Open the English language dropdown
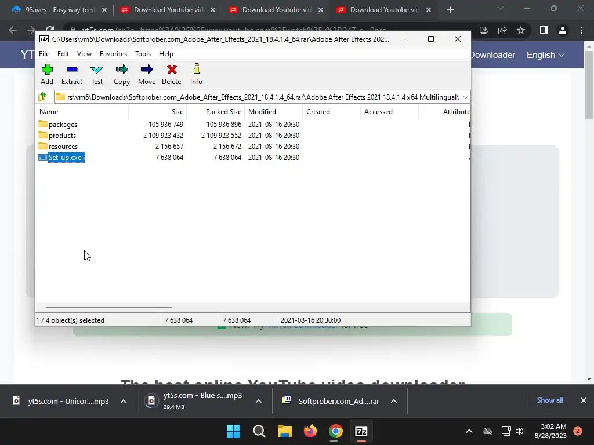The image size is (594, 445). (x=545, y=55)
